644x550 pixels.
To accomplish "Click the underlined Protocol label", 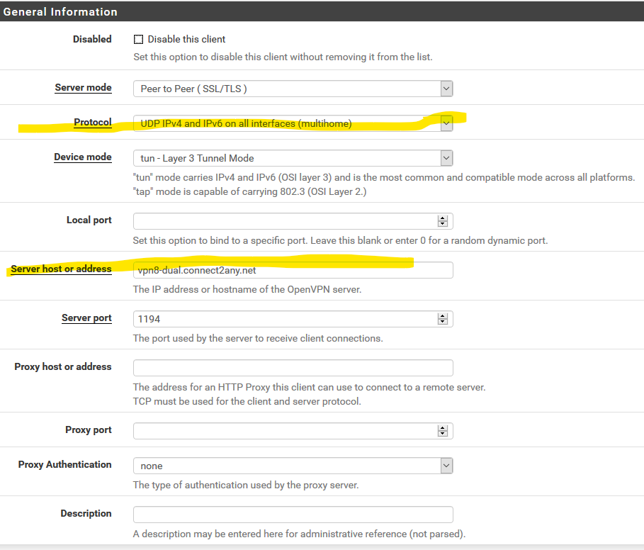I will click(x=93, y=123).
